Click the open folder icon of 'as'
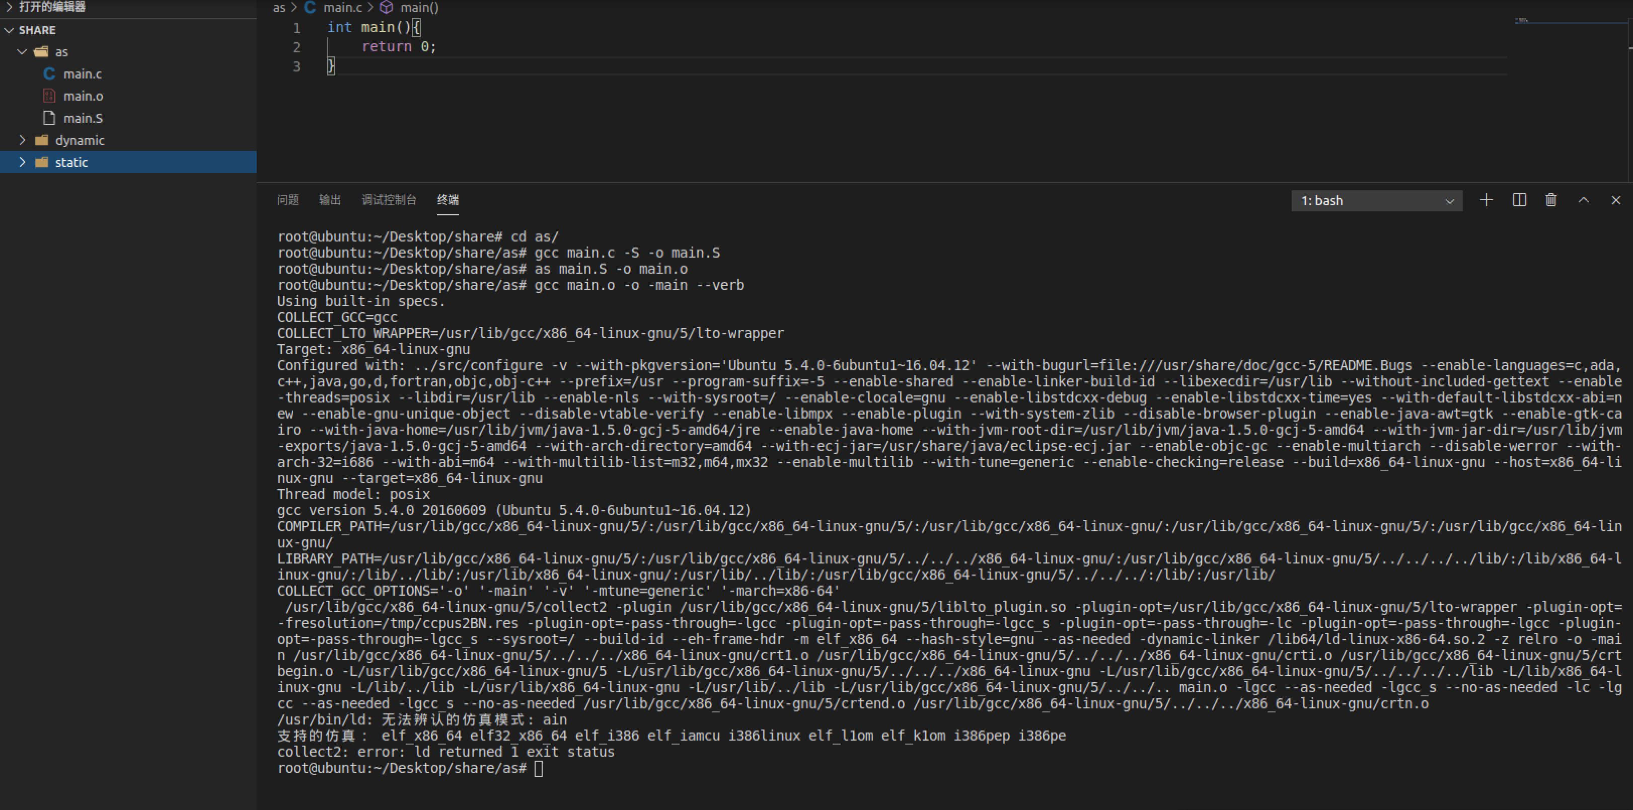Viewport: 1633px width, 810px height. click(42, 52)
